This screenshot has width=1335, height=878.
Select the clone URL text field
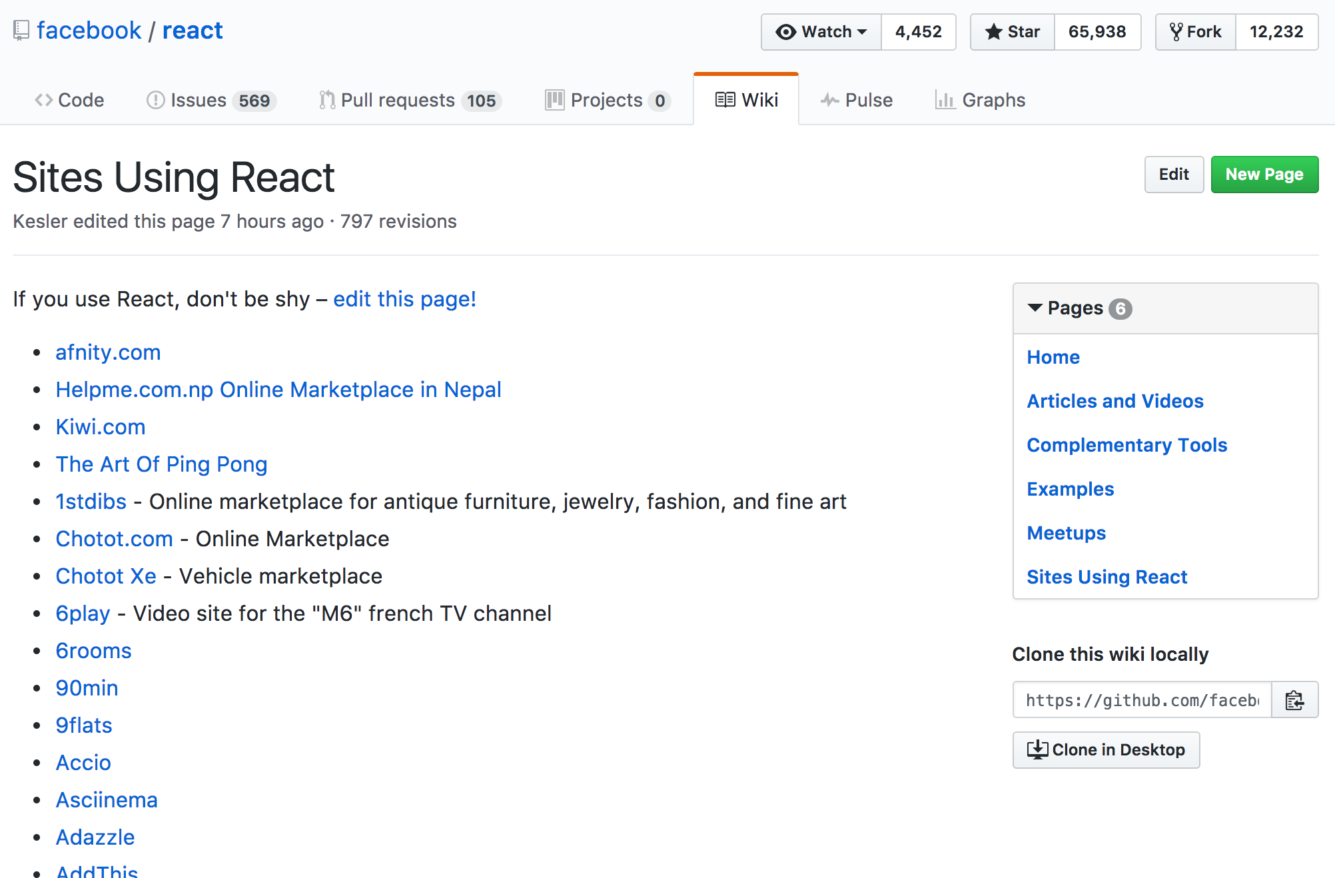1142,700
